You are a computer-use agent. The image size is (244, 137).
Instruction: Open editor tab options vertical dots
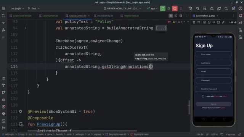point(187,16)
